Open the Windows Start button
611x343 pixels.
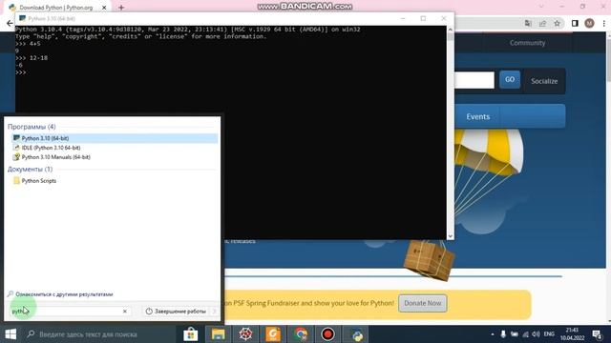[x=11, y=334]
